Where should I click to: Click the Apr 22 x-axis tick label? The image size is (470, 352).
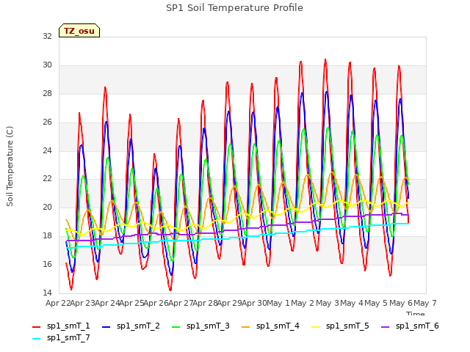[x=58, y=303]
